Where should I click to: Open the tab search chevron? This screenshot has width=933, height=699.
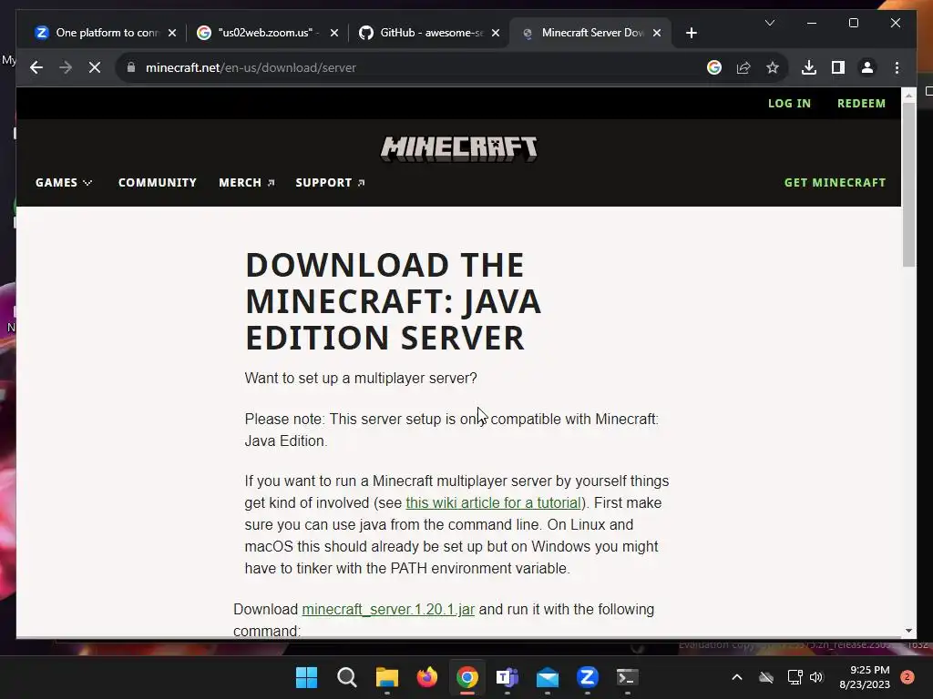pos(769,23)
